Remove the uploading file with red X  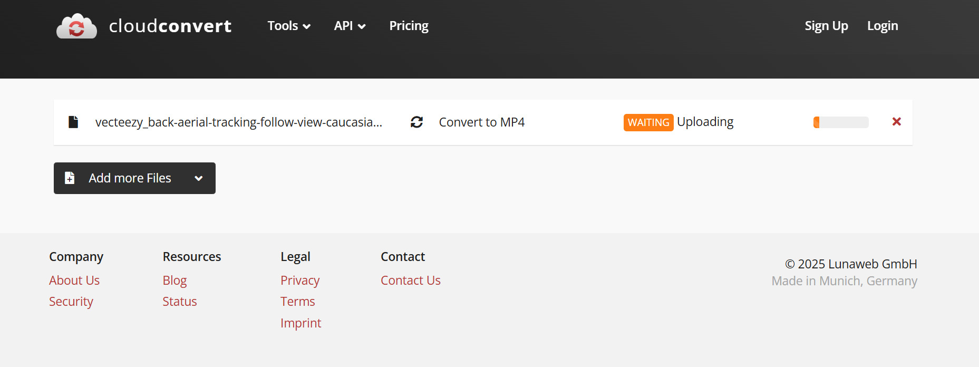tap(896, 122)
